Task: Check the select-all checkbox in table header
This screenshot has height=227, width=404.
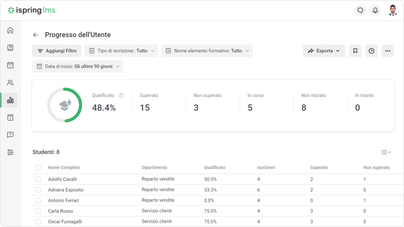Action: point(38,167)
